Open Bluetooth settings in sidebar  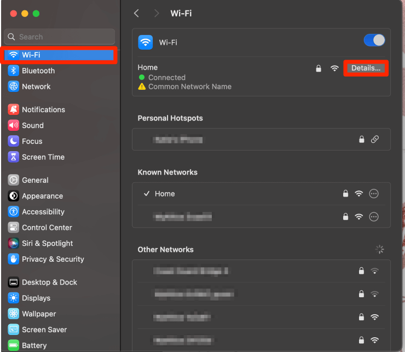(x=38, y=71)
